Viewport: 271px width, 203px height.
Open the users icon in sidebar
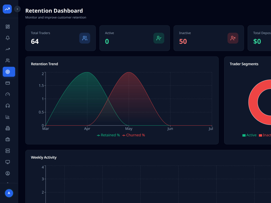point(8,60)
